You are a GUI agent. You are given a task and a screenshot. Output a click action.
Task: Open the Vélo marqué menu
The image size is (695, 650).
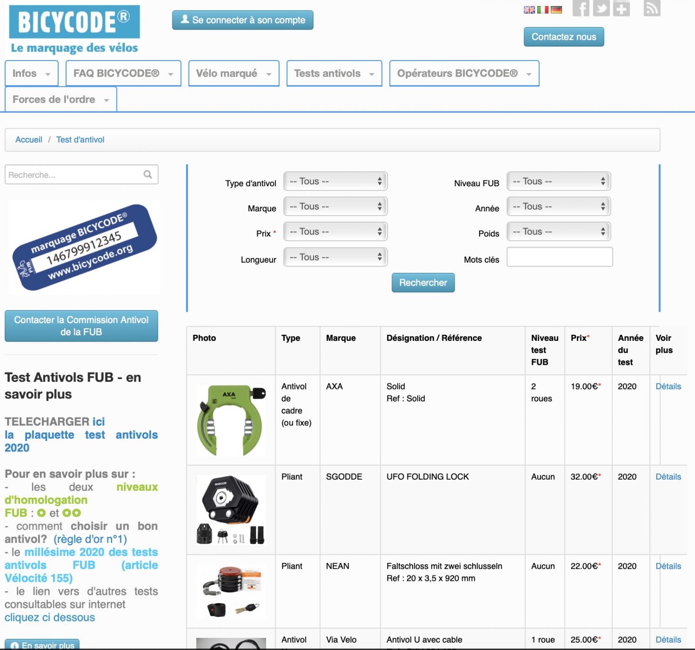(234, 73)
